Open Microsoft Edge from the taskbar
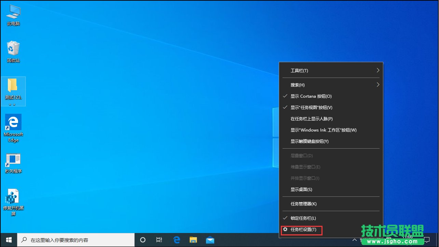The image size is (439, 247). pos(177,240)
